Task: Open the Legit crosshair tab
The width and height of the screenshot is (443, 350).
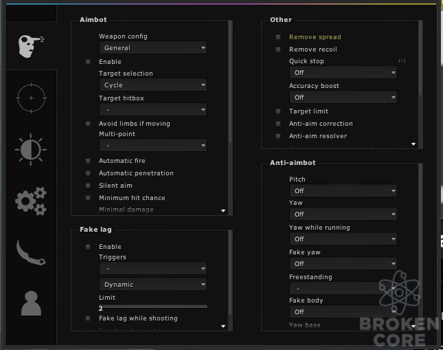Action: [x=31, y=98]
